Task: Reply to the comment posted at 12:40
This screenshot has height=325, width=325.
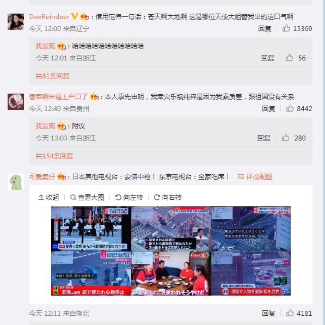Action: click(268, 108)
